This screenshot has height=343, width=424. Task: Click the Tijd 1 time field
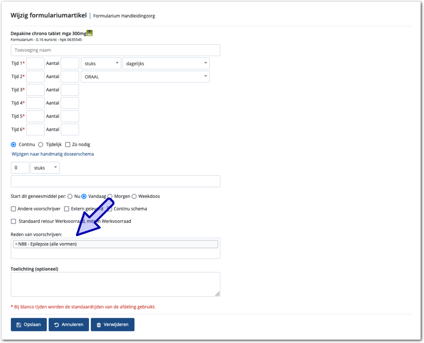point(35,64)
